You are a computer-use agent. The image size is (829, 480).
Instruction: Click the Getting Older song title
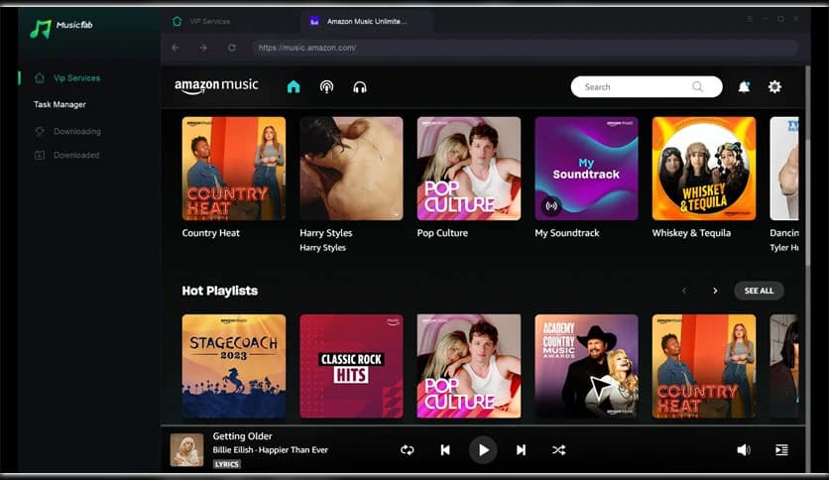coord(242,436)
